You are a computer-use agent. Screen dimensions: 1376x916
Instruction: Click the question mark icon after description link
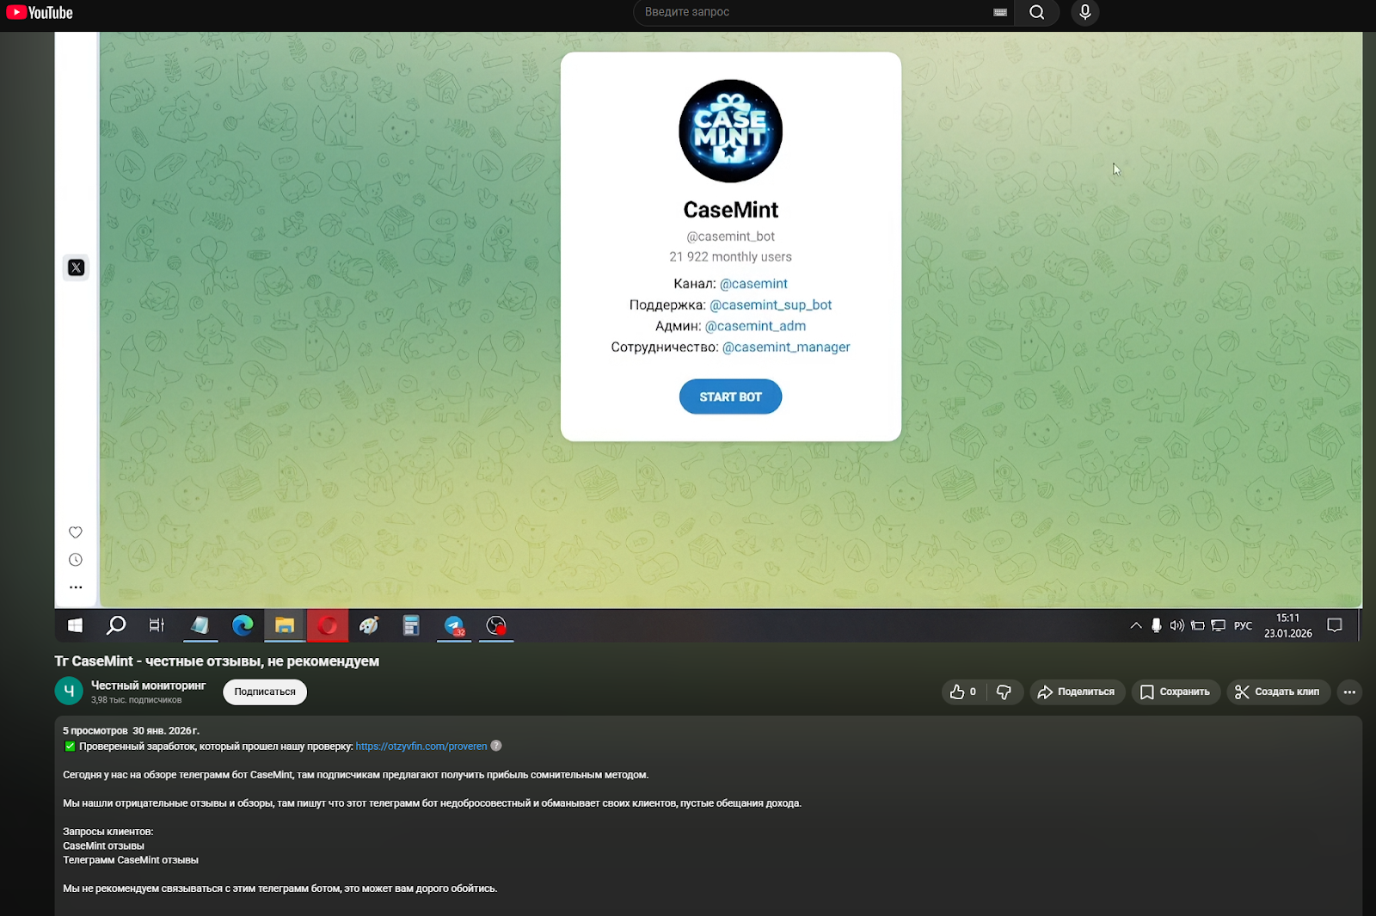pos(496,746)
